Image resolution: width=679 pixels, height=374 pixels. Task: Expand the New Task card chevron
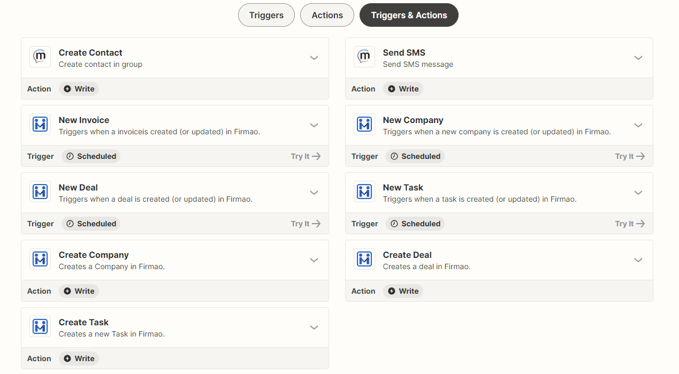coord(638,193)
